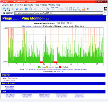Click the Copy toolbar icon
Viewport: 108px width, 102px height.
(39, 9)
